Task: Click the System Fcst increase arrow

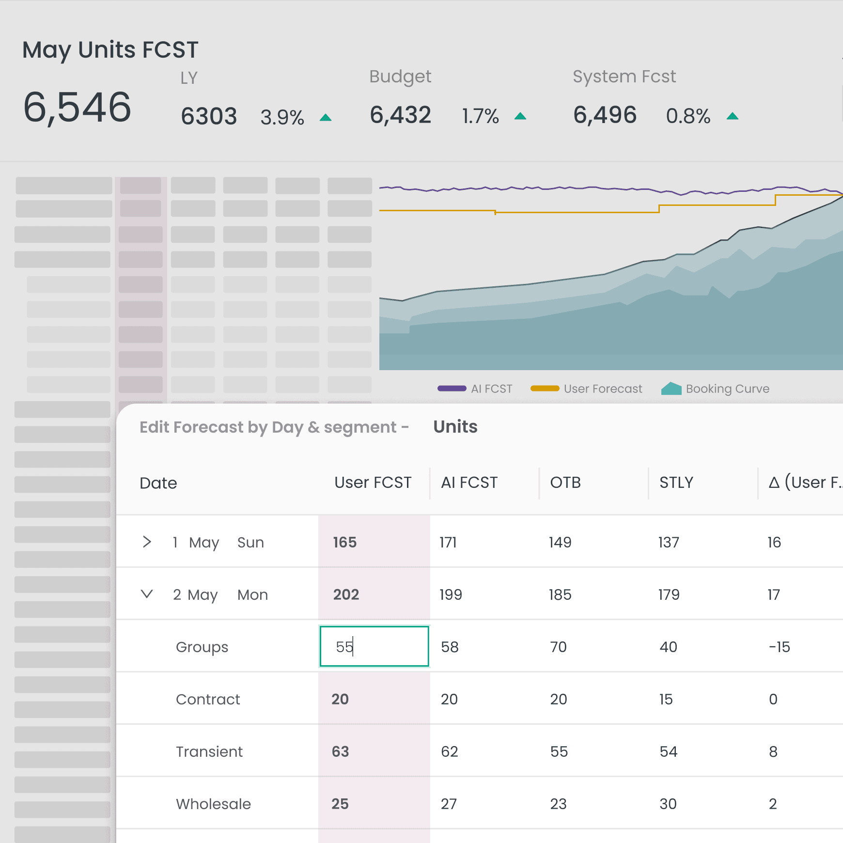Action: coord(733,116)
